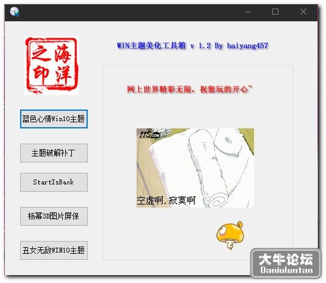Maximize the toolbox window
Image resolution: width=326 pixels, height=283 pixels.
(x=275, y=12)
